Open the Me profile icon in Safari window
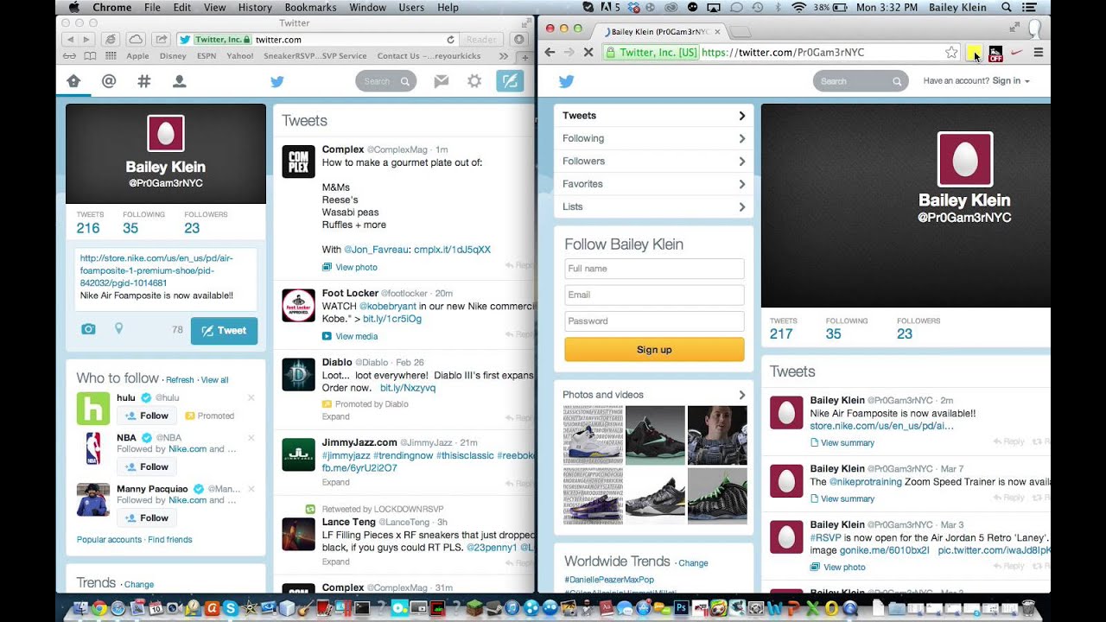Screen dimensions: 1106x622 tap(180, 81)
